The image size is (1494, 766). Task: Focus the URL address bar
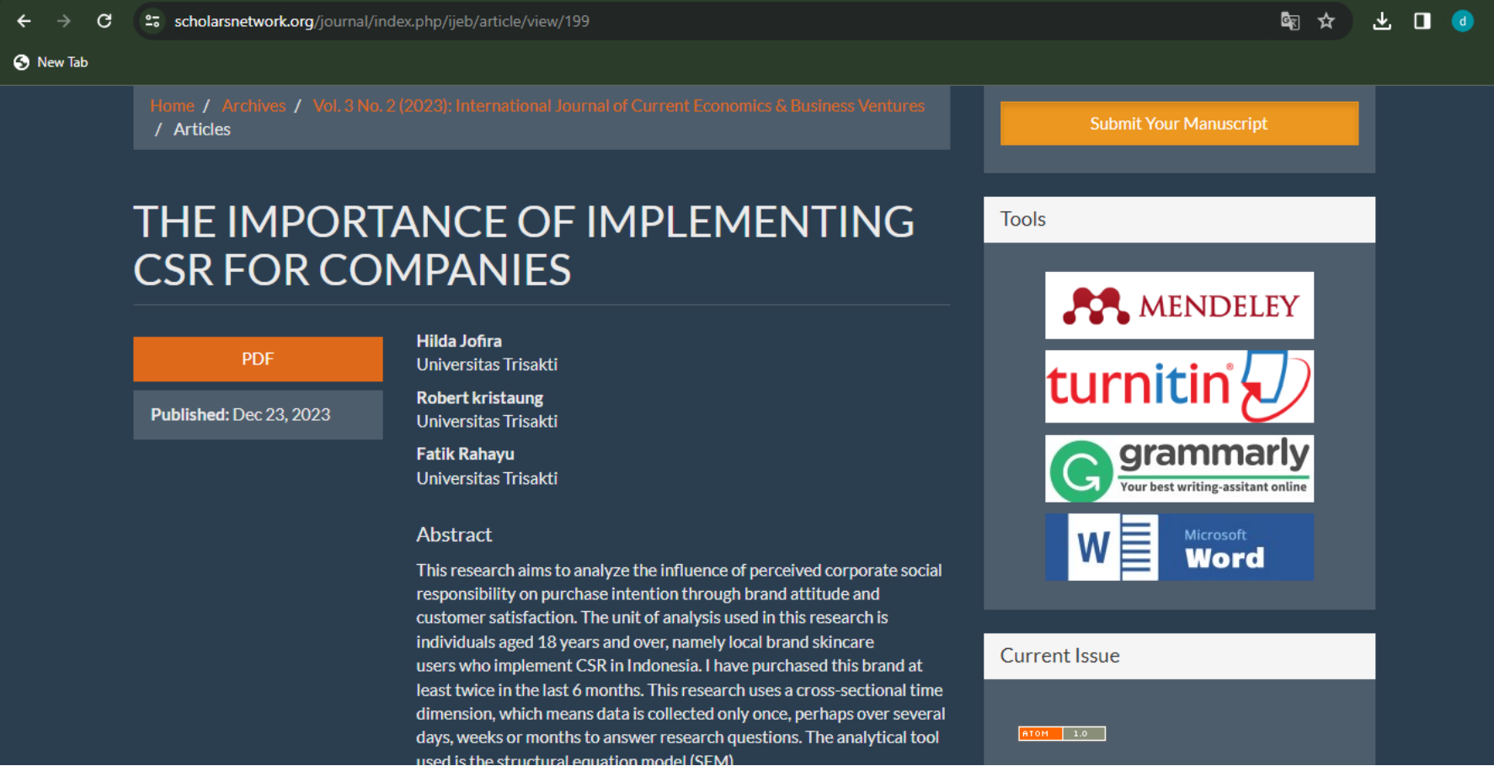674,21
